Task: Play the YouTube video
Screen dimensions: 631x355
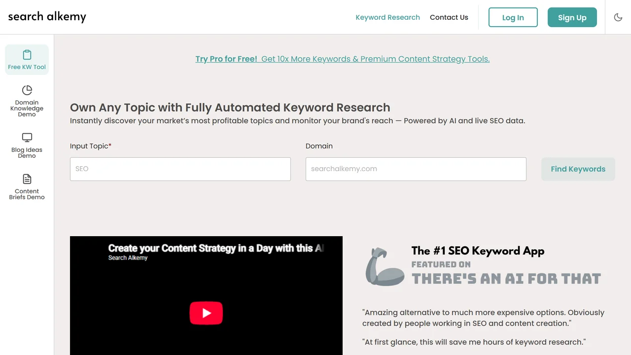Action: coord(206,313)
